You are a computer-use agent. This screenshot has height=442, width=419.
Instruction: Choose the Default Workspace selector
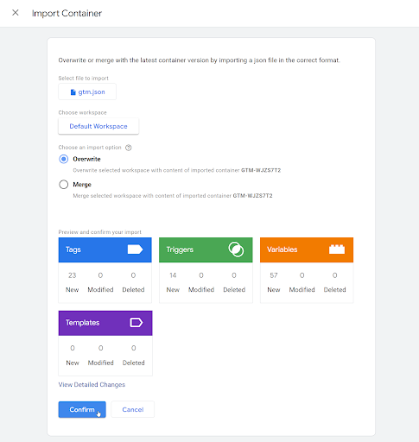click(x=98, y=126)
